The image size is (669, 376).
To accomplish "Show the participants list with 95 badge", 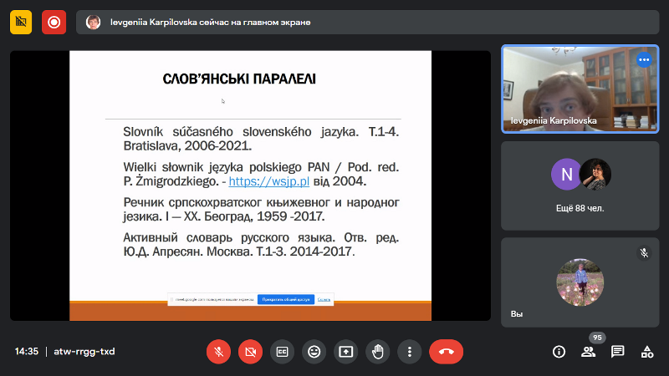I will click(589, 352).
